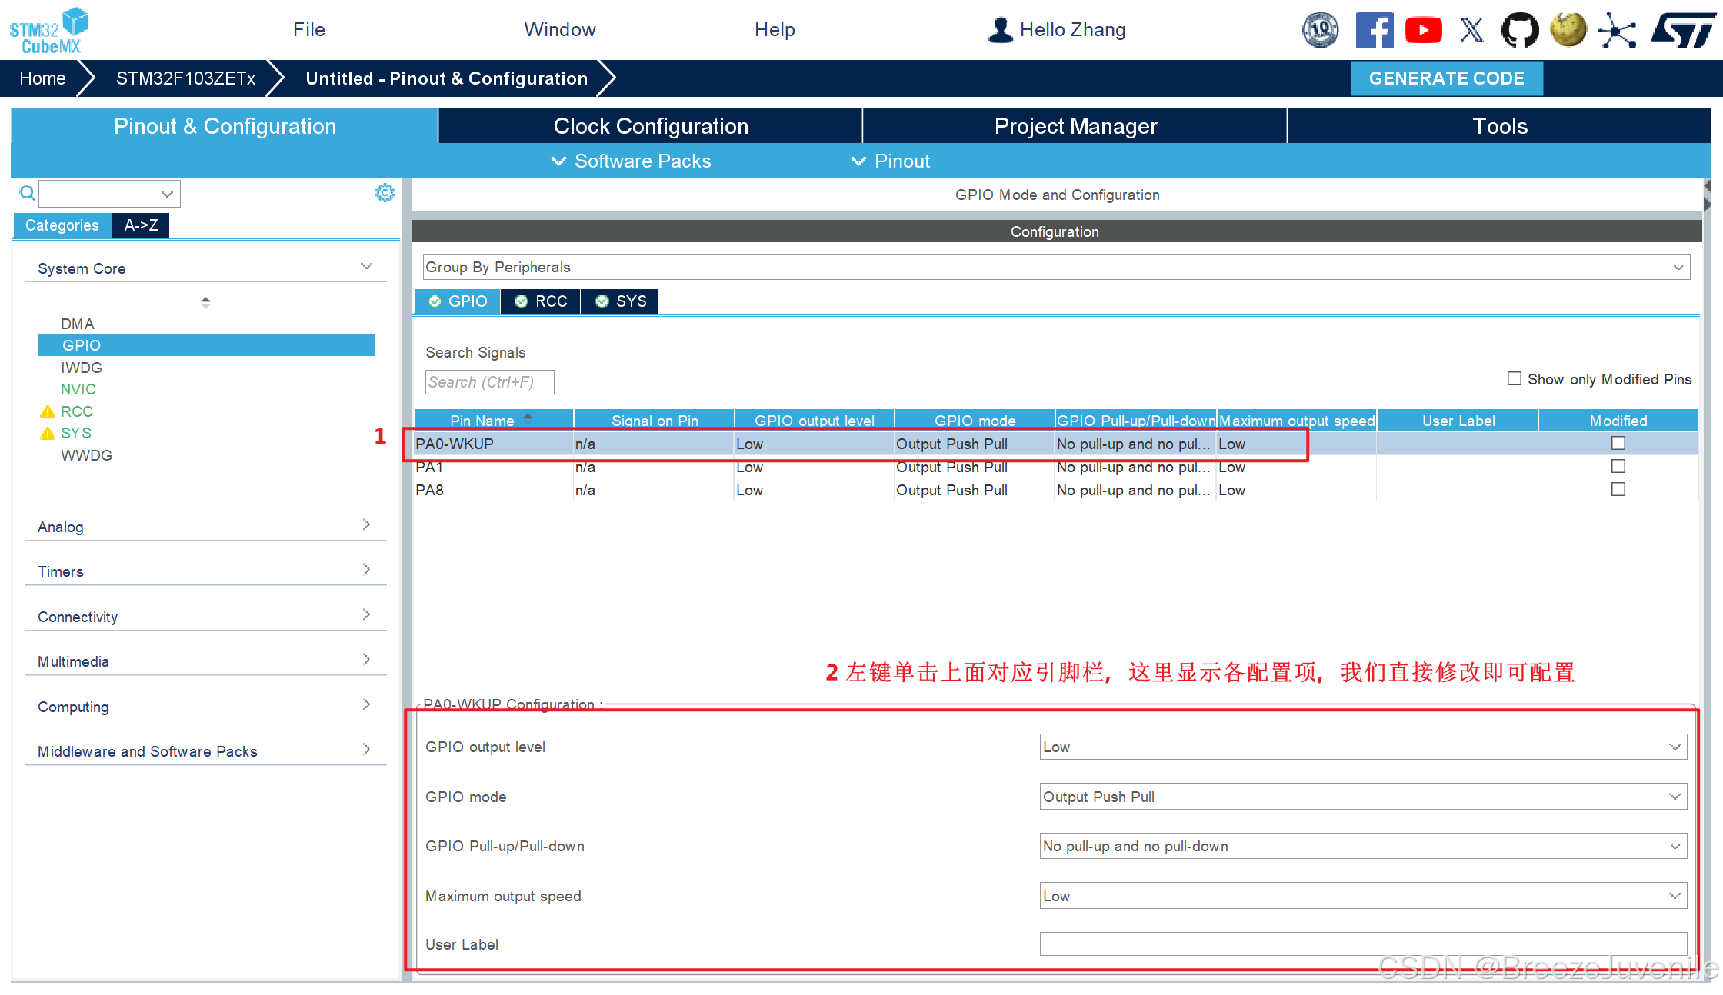Open settings gear in categories panel
Image resolution: width=1723 pixels, height=995 pixels.
[x=385, y=192]
